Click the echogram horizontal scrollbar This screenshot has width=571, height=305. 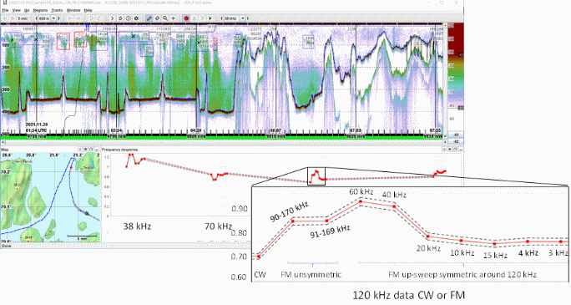(x=224, y=142)
